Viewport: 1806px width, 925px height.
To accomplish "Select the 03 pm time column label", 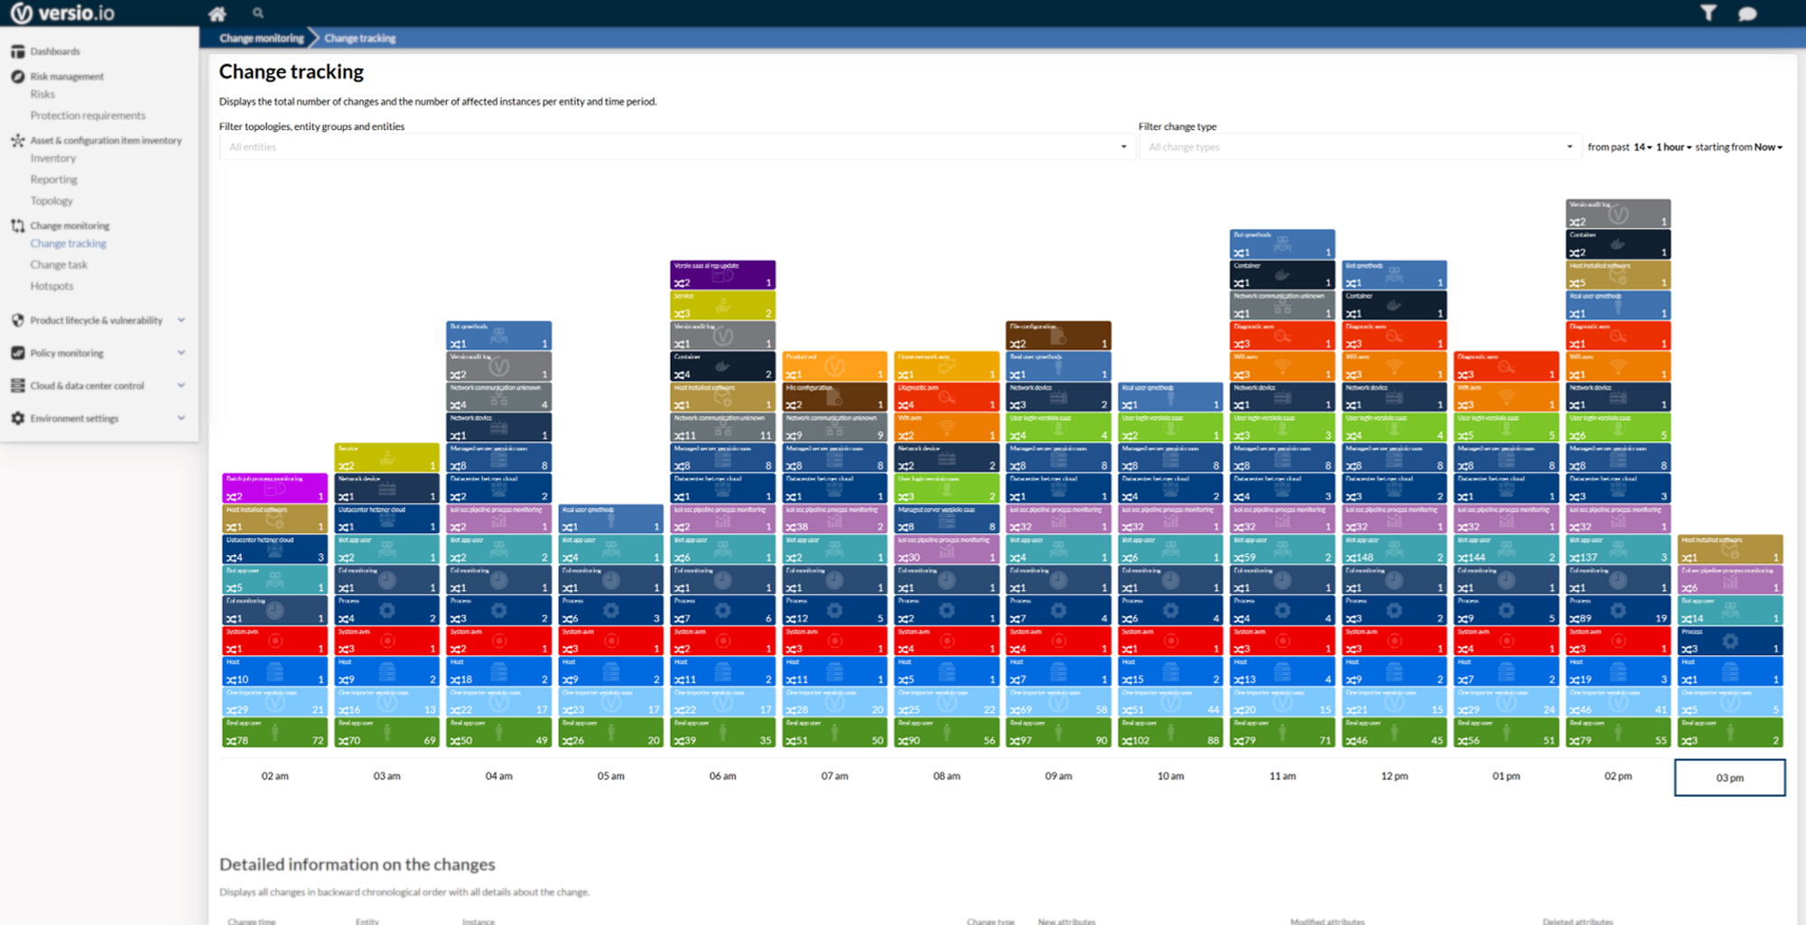I will (x=1729, y=777).
